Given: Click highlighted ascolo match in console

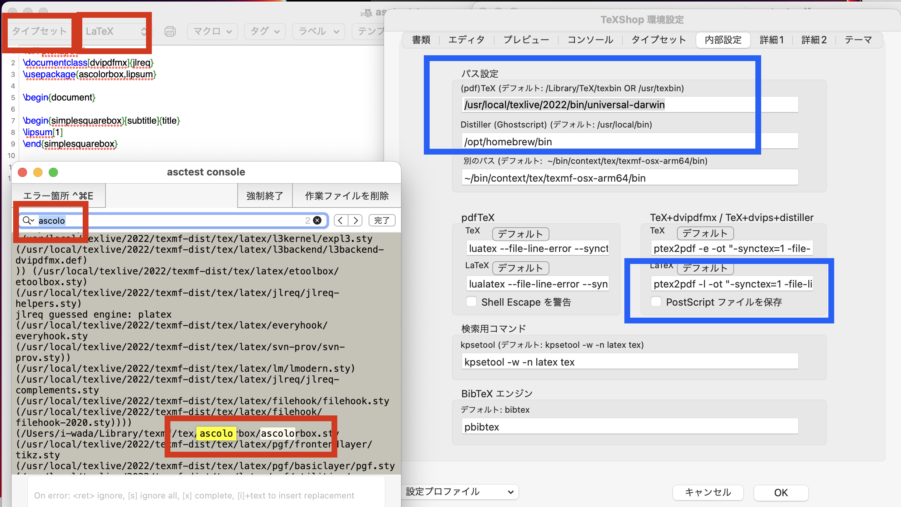Looking at the screenshot, I should pos(216,433).
